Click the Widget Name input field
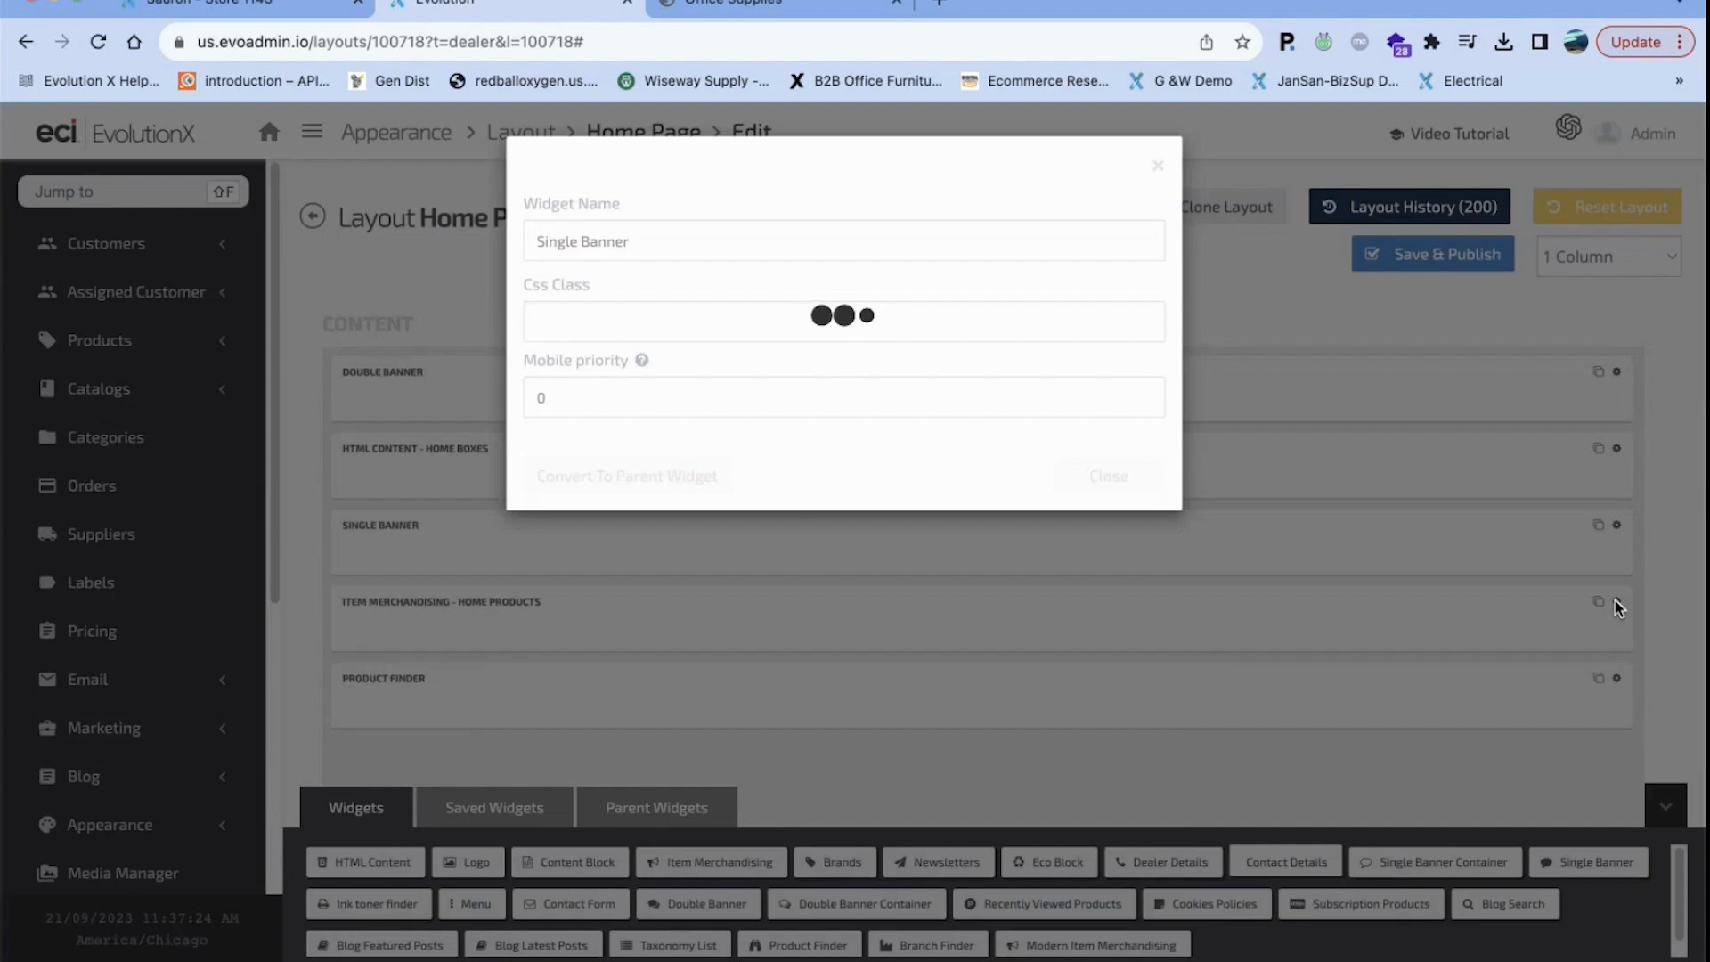This screenshot has width=1710, height=962. click(x=843, y=241)
